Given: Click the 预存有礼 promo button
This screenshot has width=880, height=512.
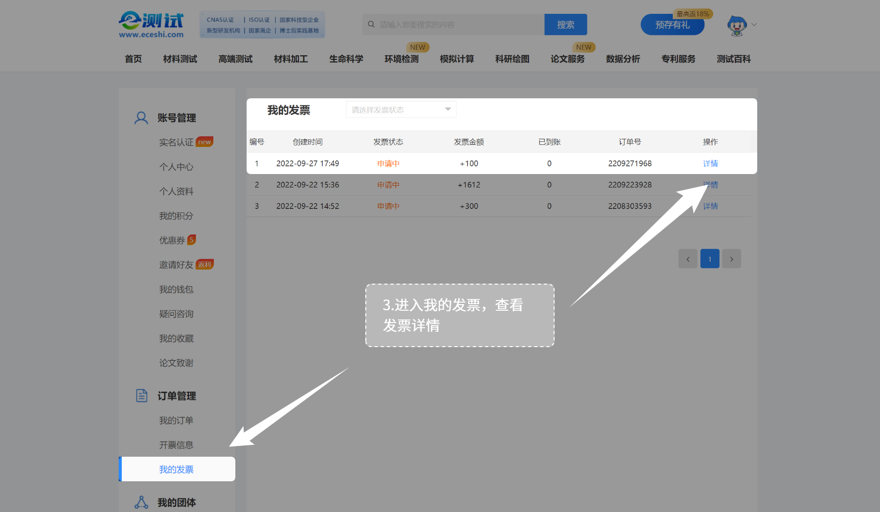Looking at the screenshot, I should click(x=672, y=25).
